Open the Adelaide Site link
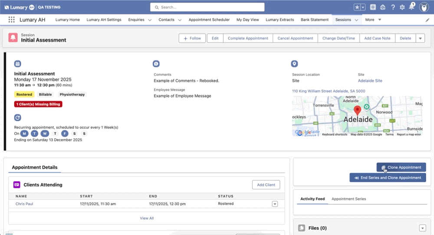 click(370, 81)
